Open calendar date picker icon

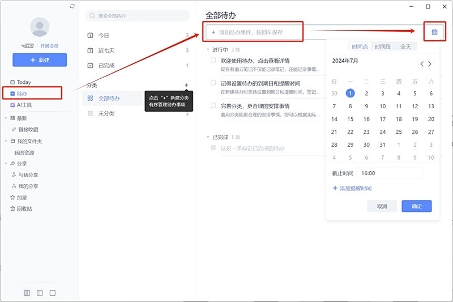pyautogui.click(x=434, y=32)
